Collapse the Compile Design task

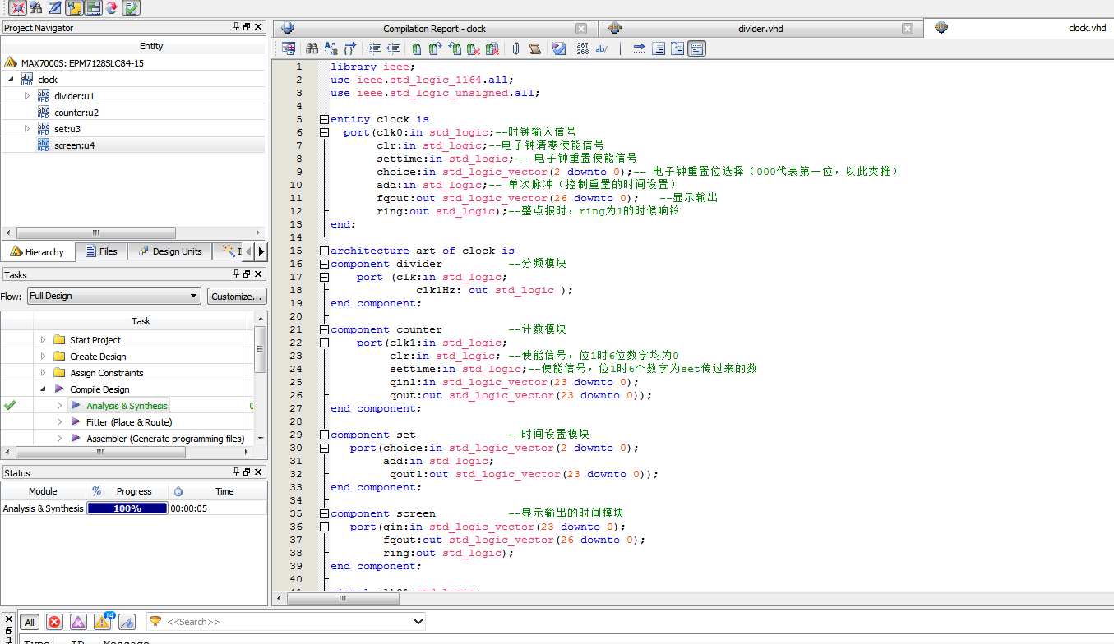[x=44, y=389]
